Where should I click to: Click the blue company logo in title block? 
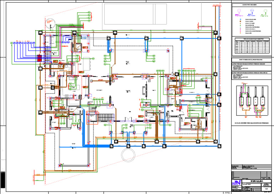click(237, 182)
